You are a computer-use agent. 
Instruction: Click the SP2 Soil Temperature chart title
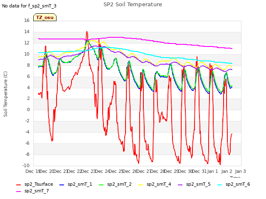tap(133, 5)
